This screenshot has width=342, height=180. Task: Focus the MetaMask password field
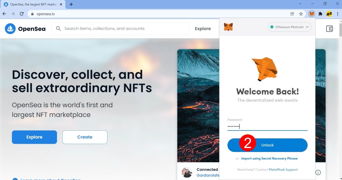click(267, 126)
